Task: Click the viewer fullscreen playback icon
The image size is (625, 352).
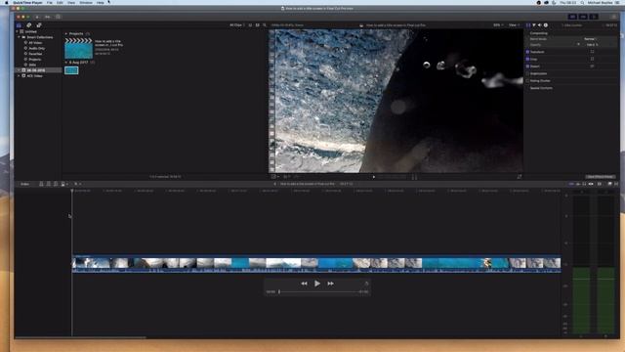Action: 520,176
